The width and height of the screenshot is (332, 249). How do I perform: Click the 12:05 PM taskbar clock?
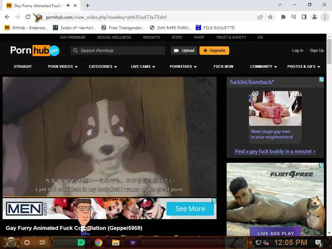click(290, 243)
